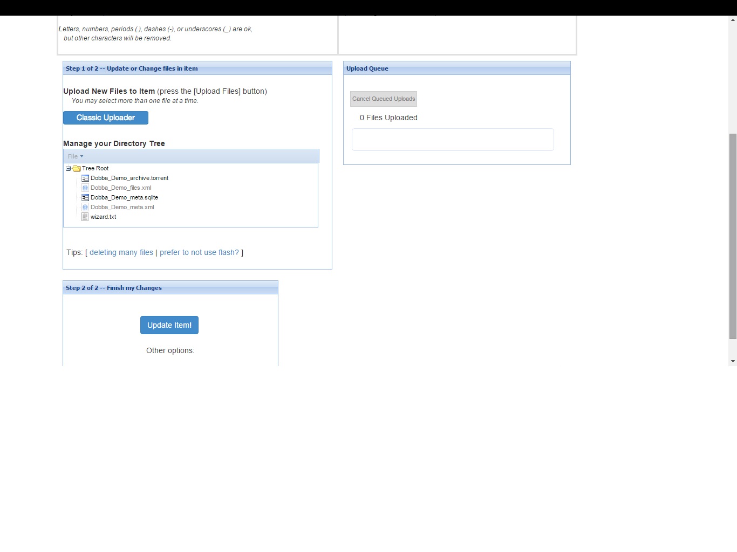Click the icon beside Dobba_Demo_archive.torrent

tap(85, 178)
